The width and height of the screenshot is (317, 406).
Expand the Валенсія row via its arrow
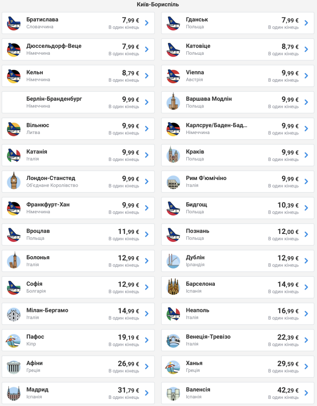[306, 393]
